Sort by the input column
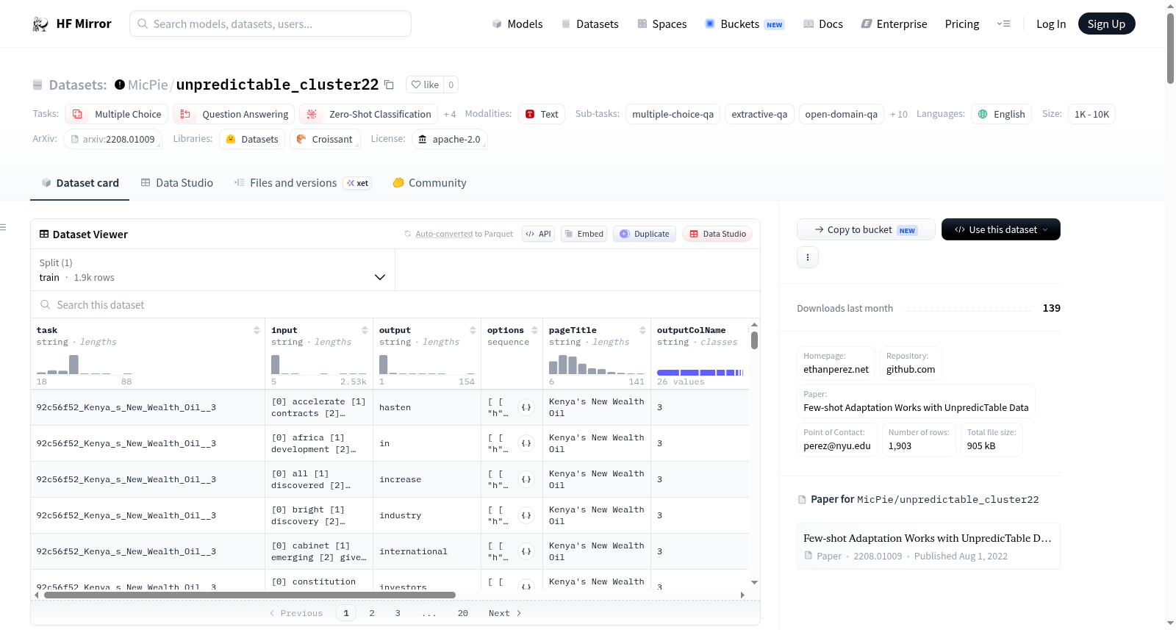Viewport: 1176px width, 630px height. coord(365,330)
